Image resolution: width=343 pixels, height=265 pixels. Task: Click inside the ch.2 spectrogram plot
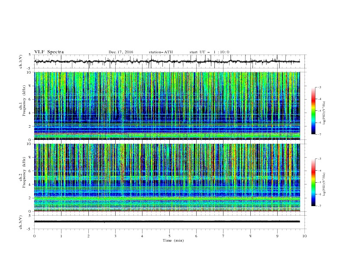(x=167, y=178)
